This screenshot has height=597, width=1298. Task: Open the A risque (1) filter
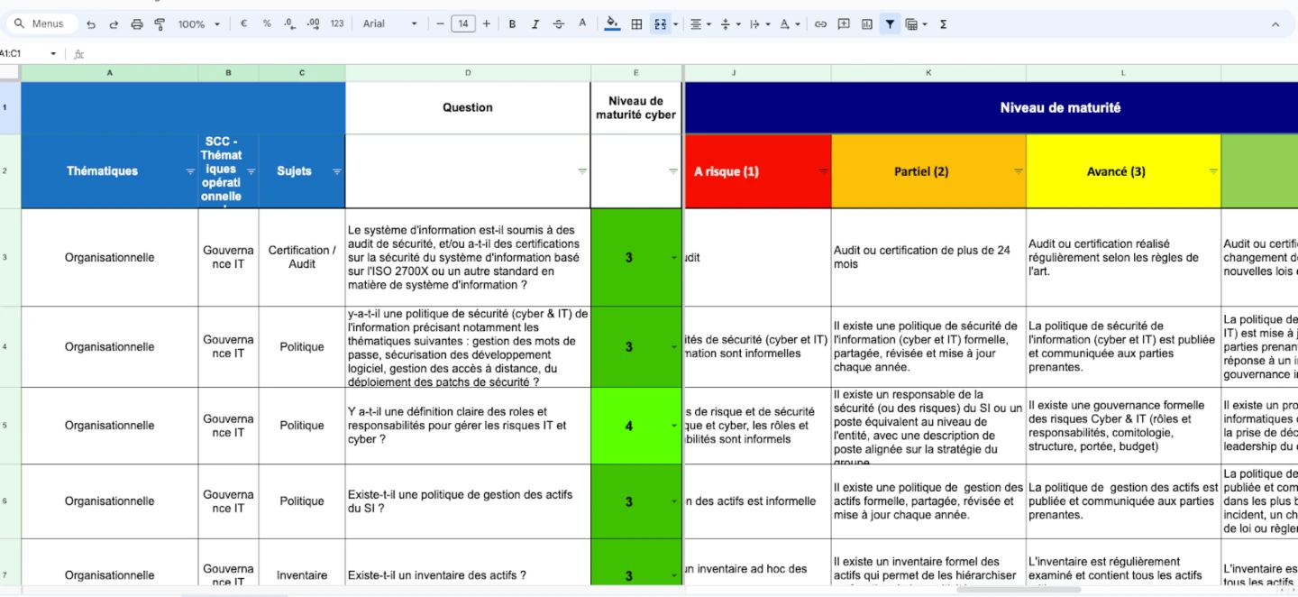823,171
